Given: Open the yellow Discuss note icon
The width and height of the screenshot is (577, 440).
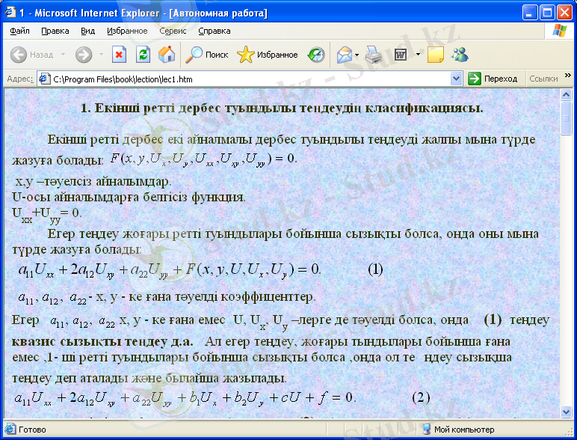Looking at the screenshot, I should [435, 55].
